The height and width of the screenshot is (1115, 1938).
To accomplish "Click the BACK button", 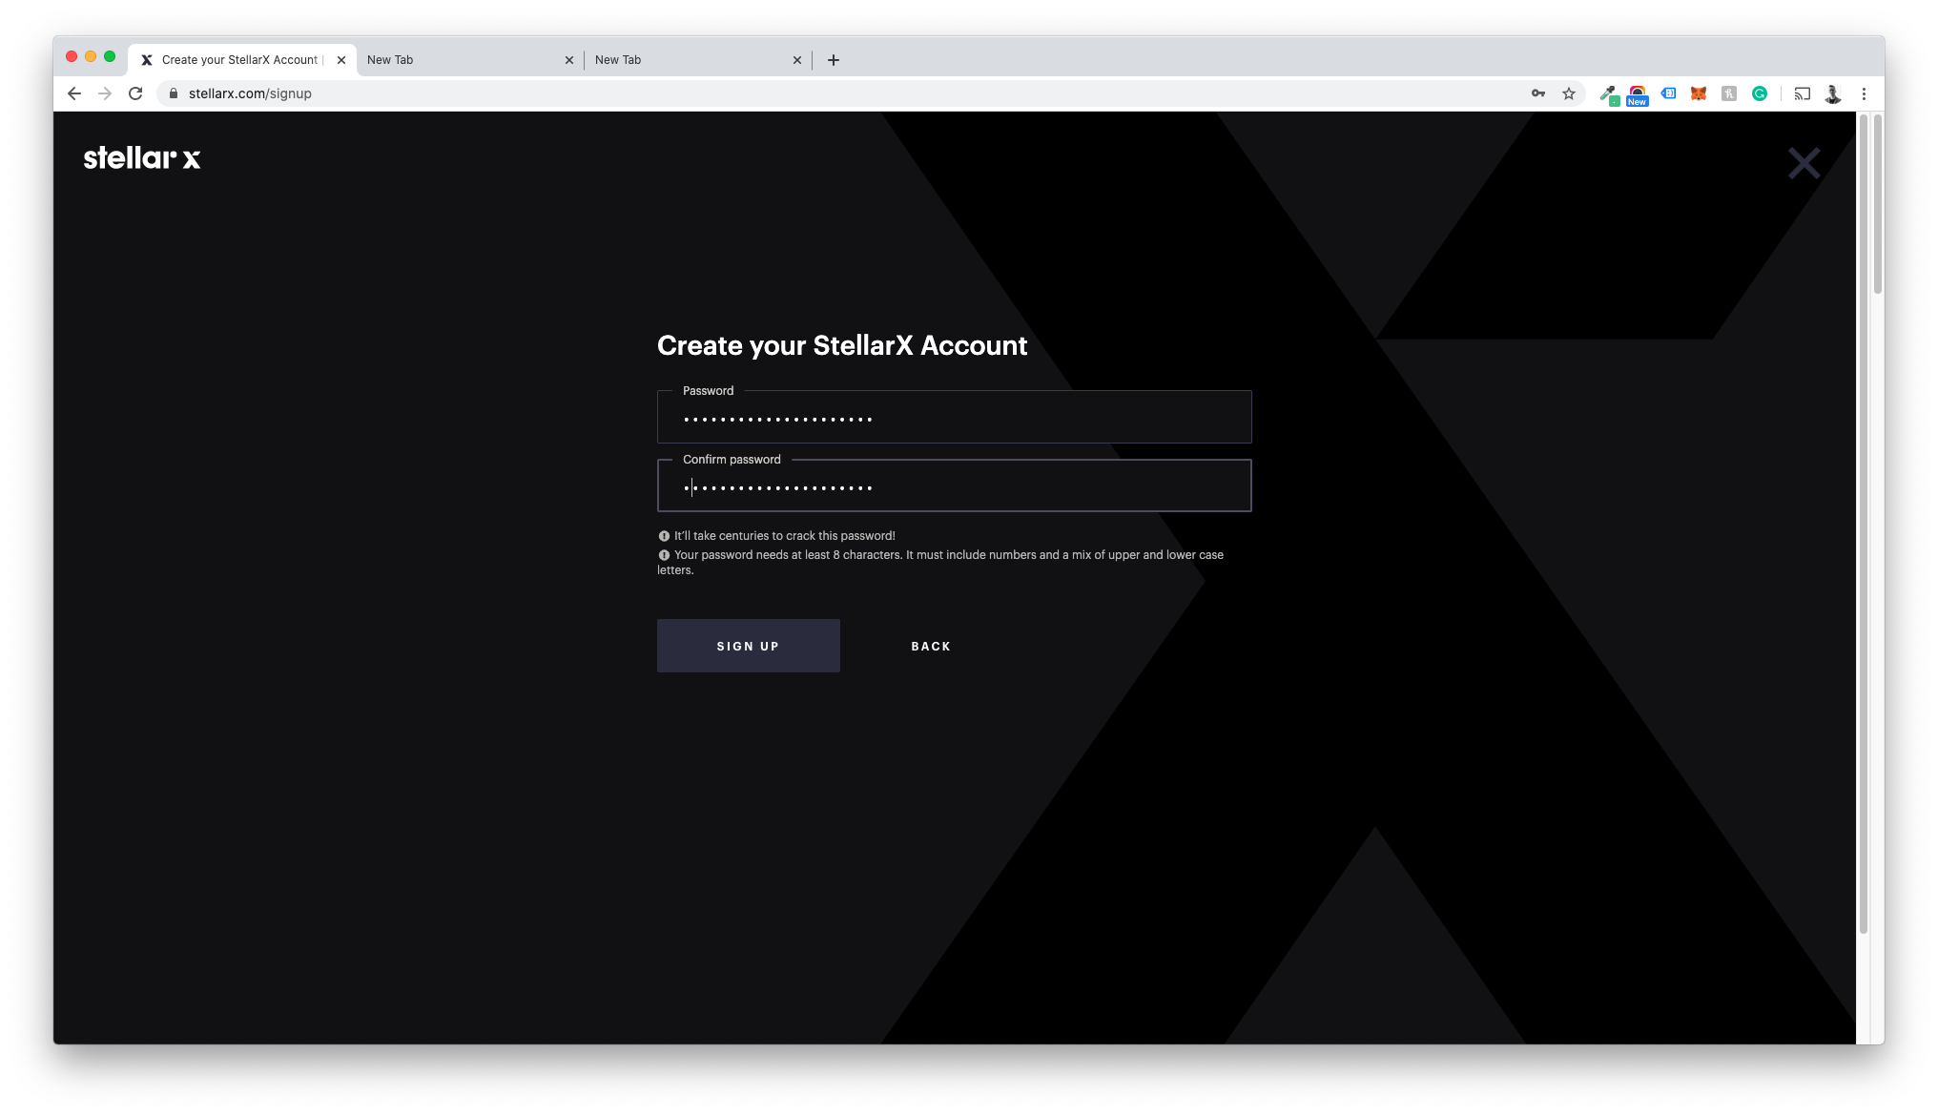I will pyautogui.click(x=931, y=646).
